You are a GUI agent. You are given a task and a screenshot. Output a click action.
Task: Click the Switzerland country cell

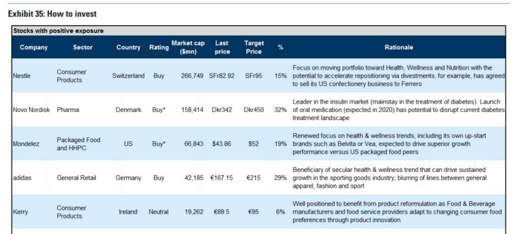(128, 76)
